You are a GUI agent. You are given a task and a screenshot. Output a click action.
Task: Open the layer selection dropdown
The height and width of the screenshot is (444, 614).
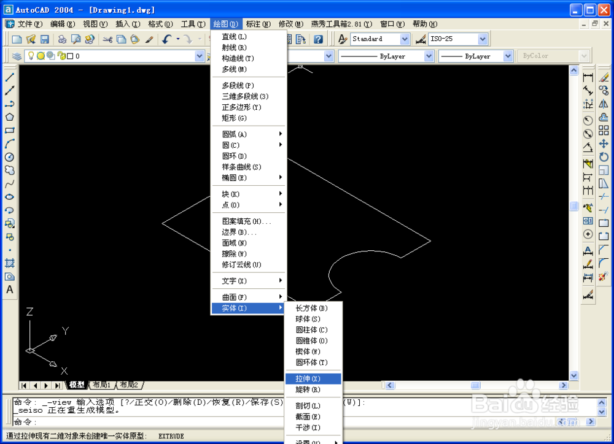pyautogui.click(x=199, y=56)
